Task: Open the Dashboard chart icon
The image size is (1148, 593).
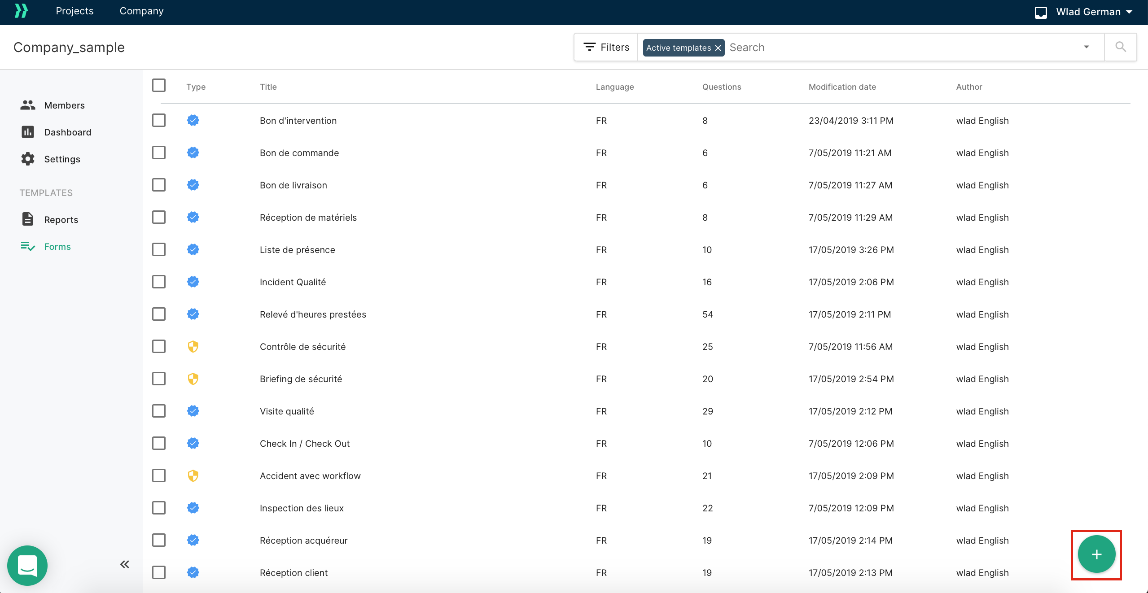Action: click(28, 132)
